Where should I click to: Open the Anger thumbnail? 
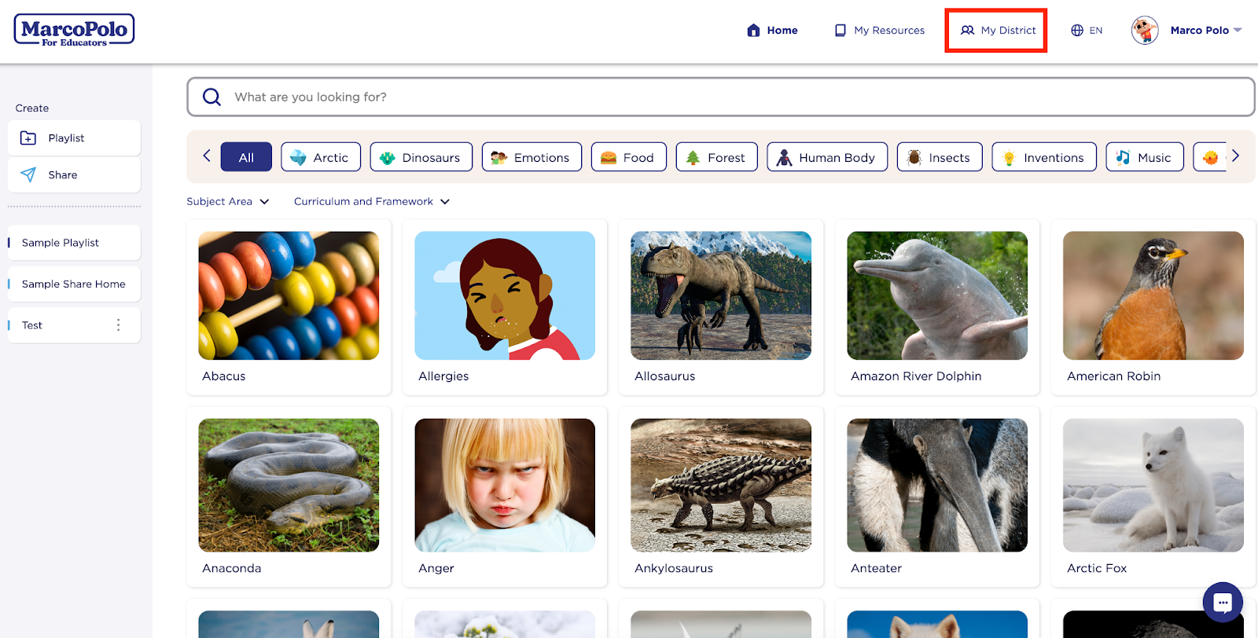pos(505,485)
